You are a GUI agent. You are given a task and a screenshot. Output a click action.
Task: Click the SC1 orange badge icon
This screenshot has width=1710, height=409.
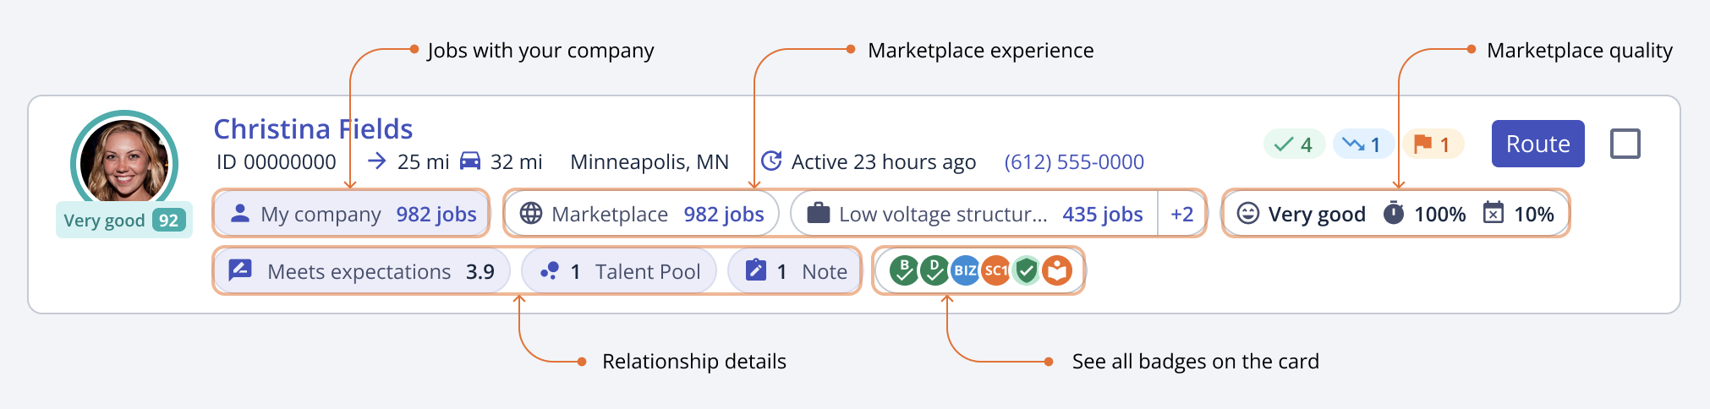(995, 271)
